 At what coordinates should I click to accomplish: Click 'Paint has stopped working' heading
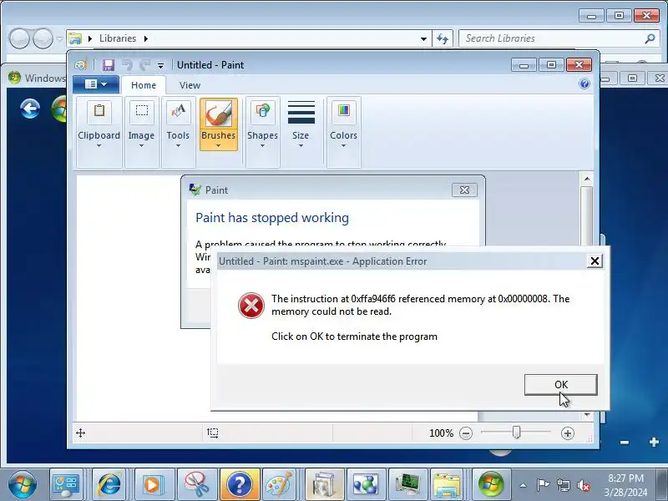tap(272, 217)
